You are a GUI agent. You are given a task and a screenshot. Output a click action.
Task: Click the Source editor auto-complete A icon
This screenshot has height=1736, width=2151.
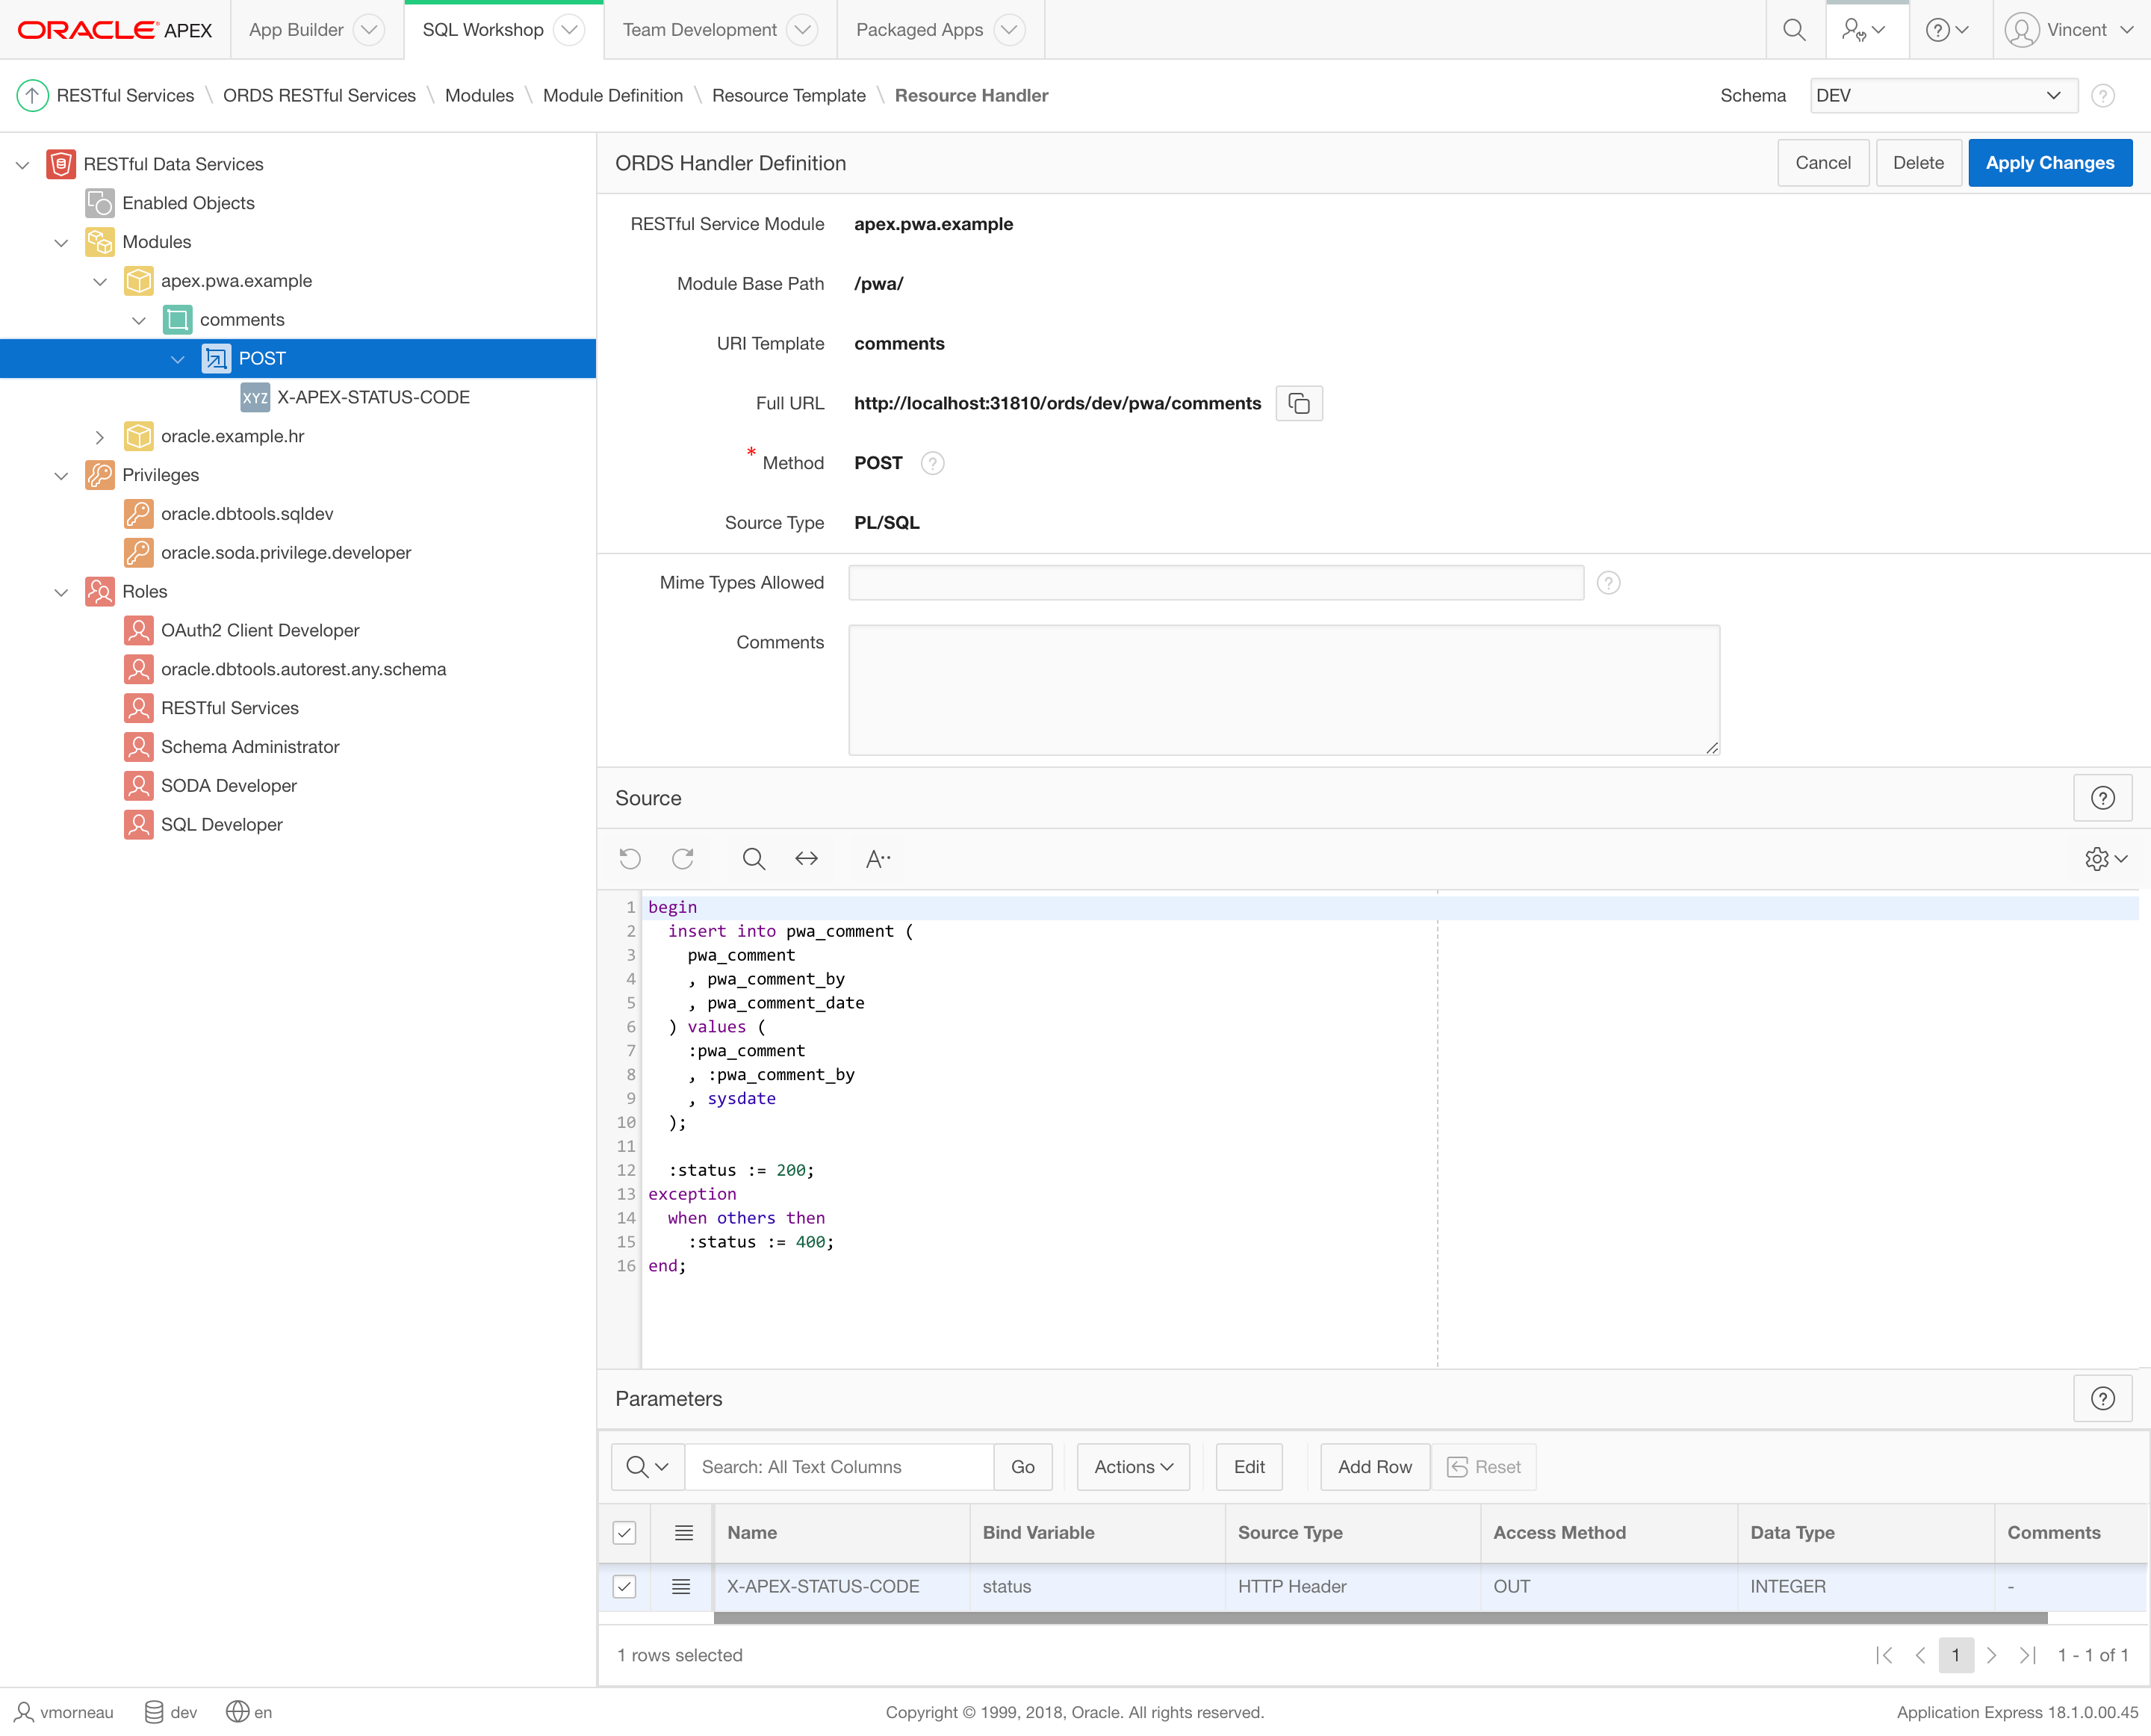point(877,858)
